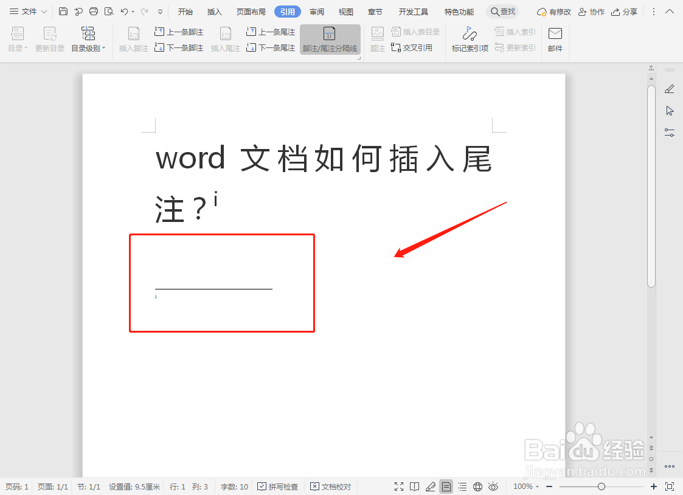This screenshot has width=683, height=495.
Task: Open Print Preview icon
Action: pos(109,12)
